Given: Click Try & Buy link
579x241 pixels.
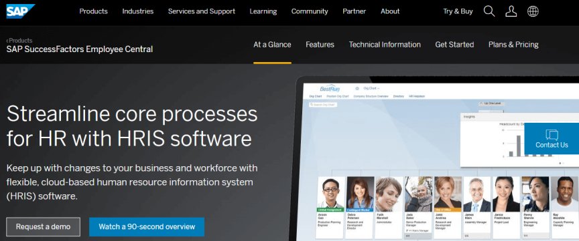Looking at the screenshot, I should 458,11.
